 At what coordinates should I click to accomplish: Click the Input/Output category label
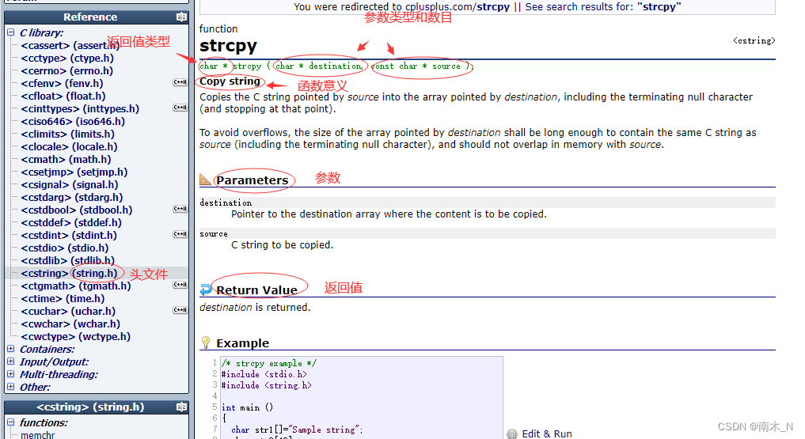(x=54, y=362)
